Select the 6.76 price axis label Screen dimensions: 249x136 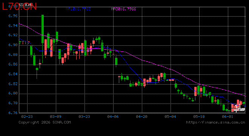point(13,113)
